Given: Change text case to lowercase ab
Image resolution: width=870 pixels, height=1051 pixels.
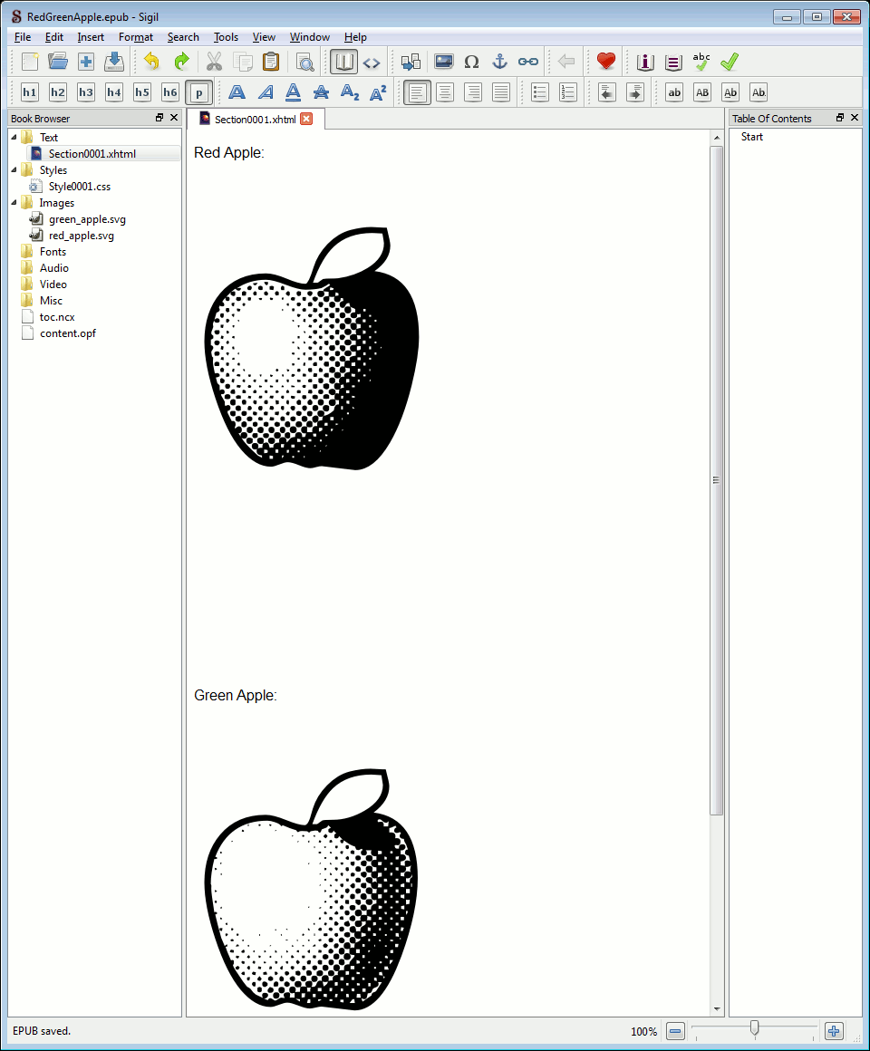Looking at the screenshot, I should click(674, 92).
